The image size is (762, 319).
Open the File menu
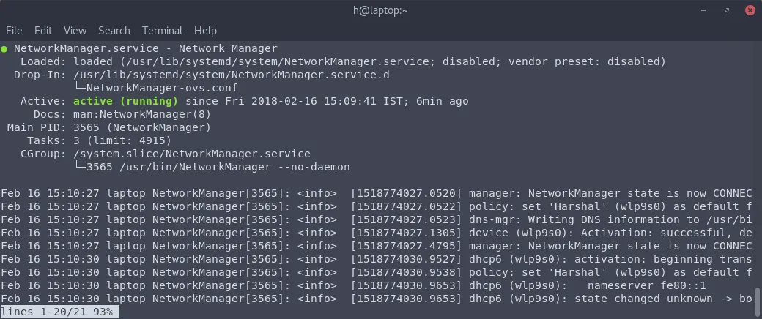[14, 31]
